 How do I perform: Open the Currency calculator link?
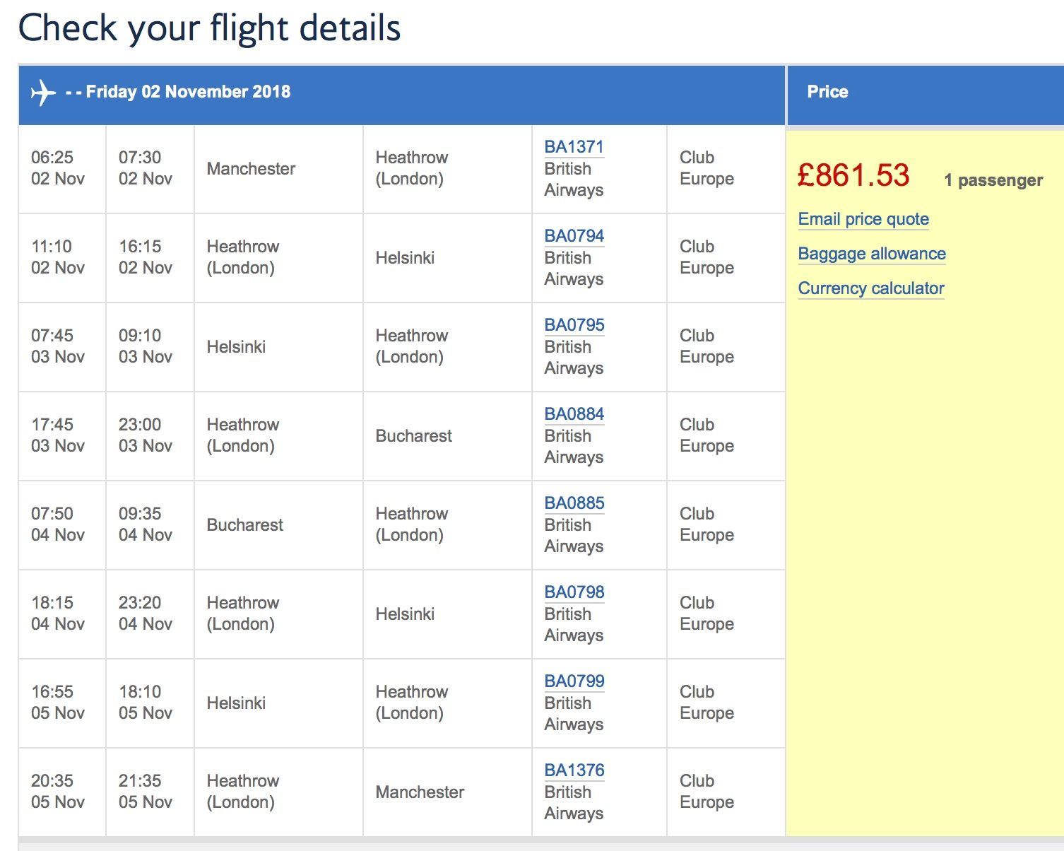click(871, 288)
